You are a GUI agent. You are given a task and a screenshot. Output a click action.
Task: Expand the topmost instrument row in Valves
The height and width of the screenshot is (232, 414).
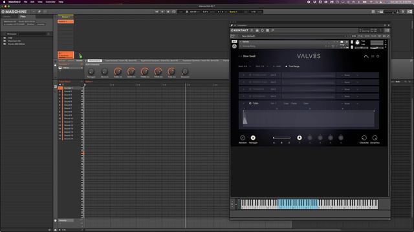point(243,75)
